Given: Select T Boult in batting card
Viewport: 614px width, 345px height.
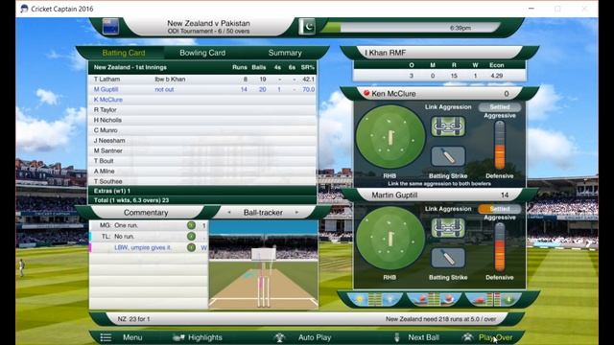Looking at the screenshot, I should click(x=202, y=161).
